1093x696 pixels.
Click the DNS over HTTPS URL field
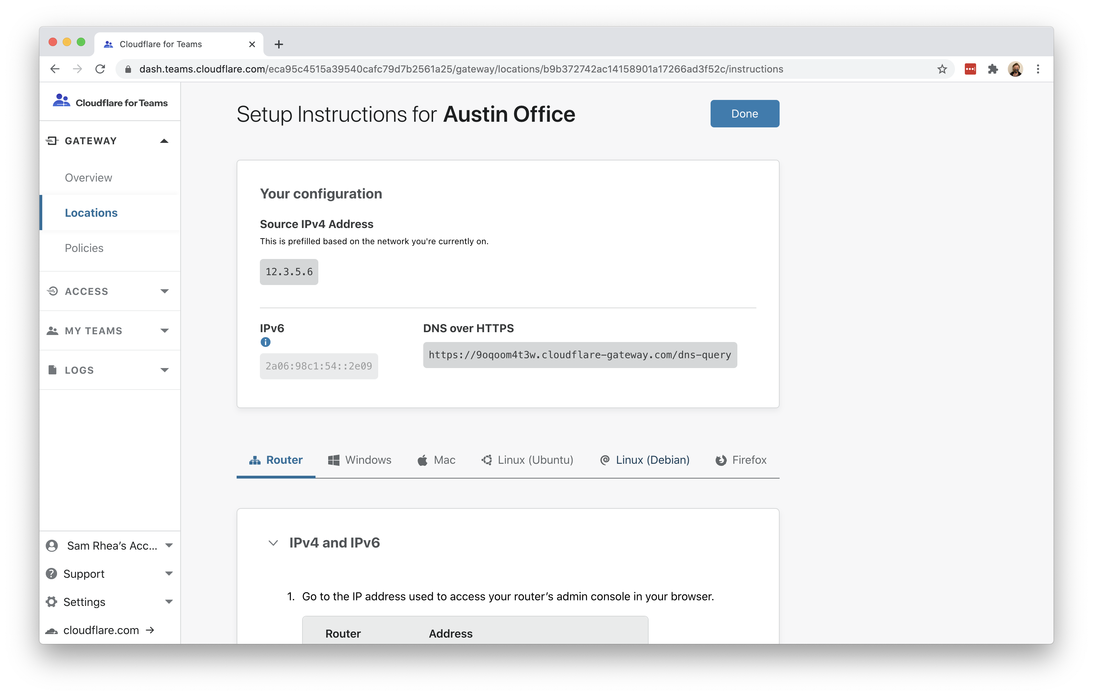[580, 355]
